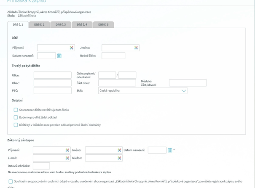This screenshot has width=255, height=188.
Task: Click colored icon in child's Příjmení field
Action: coord(72,48)
